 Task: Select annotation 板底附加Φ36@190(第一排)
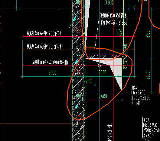pyautogui.click(x=50, y=62)
